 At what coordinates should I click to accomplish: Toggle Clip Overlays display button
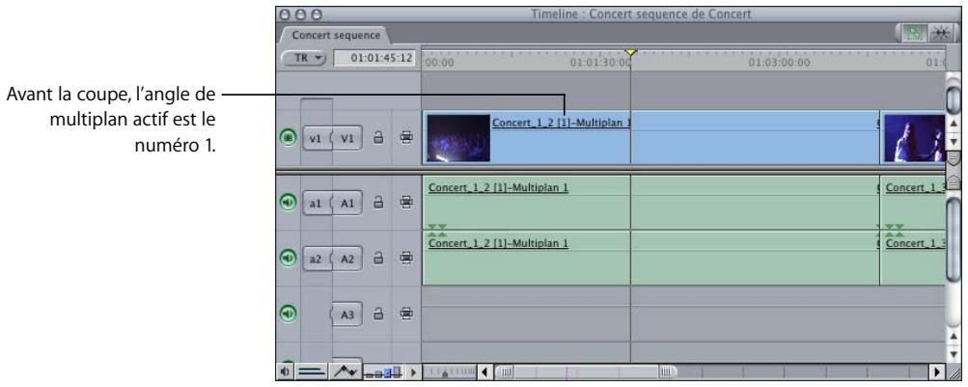coord(345,372)
